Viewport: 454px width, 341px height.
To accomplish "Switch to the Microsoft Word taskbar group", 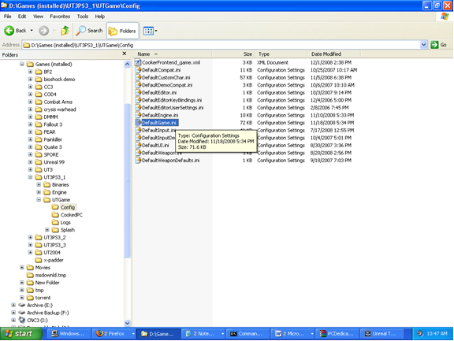I will (x=292, y=334).
